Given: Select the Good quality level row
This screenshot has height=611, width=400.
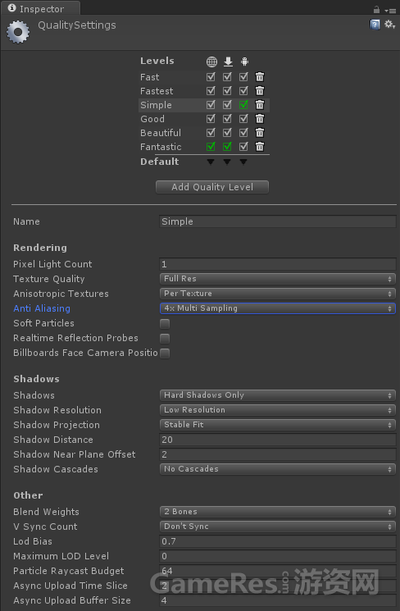Looking at the screenshot, I should pos(204,119).
